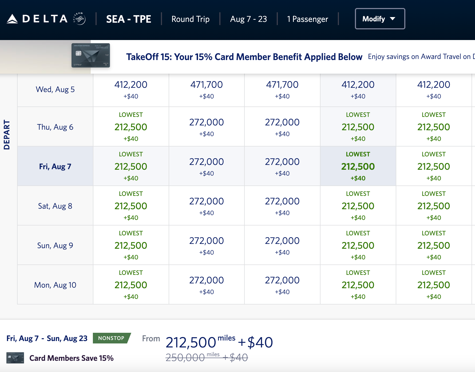Click the Wed, Aug 5 fourth column 412,200 fare

click(x=358, y=90)
